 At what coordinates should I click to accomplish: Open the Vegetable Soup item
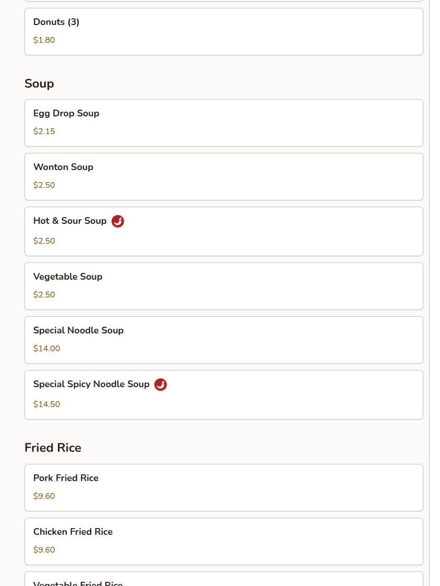(223, 286)
